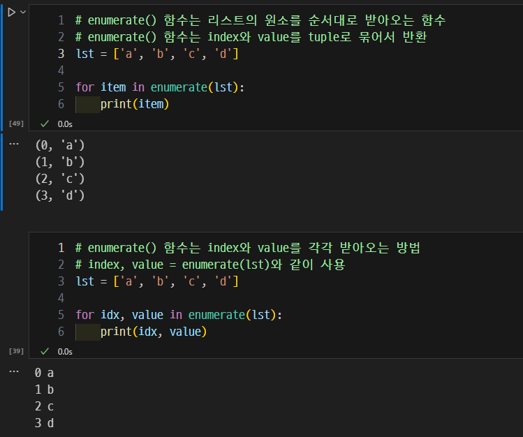Viewport: 523px width, 437px height.
Task: Click output line '0 a'
Action: tap(45, 373)
